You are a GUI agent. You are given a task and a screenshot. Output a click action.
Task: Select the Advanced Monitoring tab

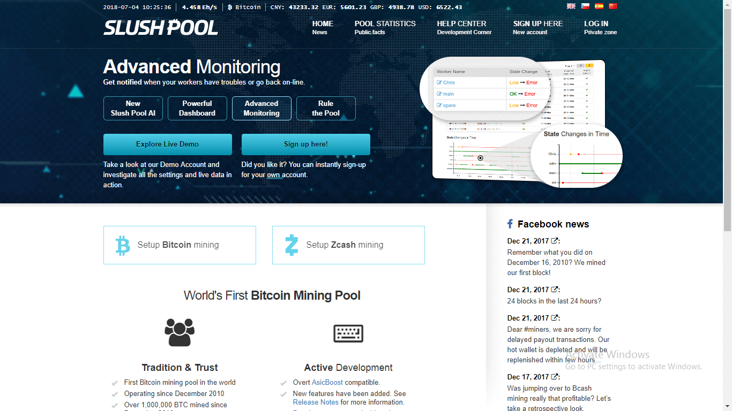coord(262,108)
